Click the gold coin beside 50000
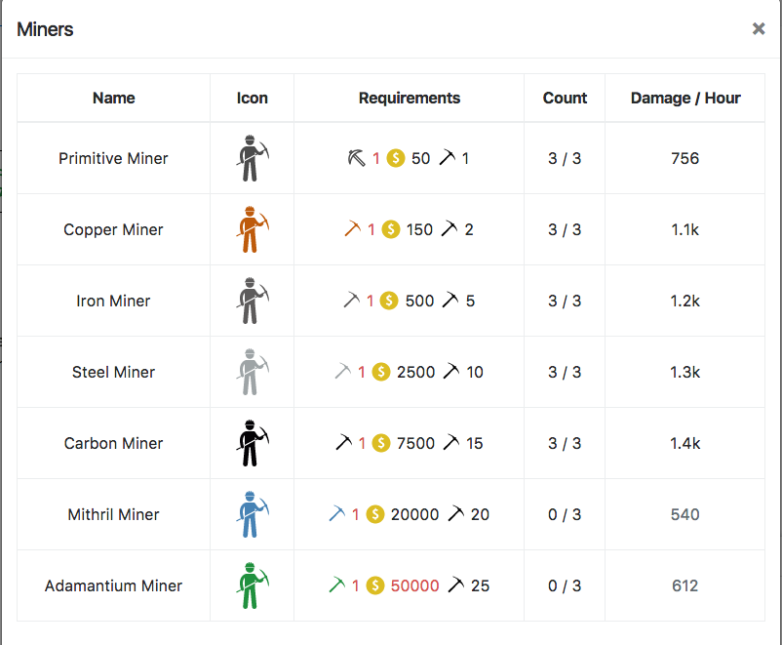This screenshot has height=645, width=782. 375,585
